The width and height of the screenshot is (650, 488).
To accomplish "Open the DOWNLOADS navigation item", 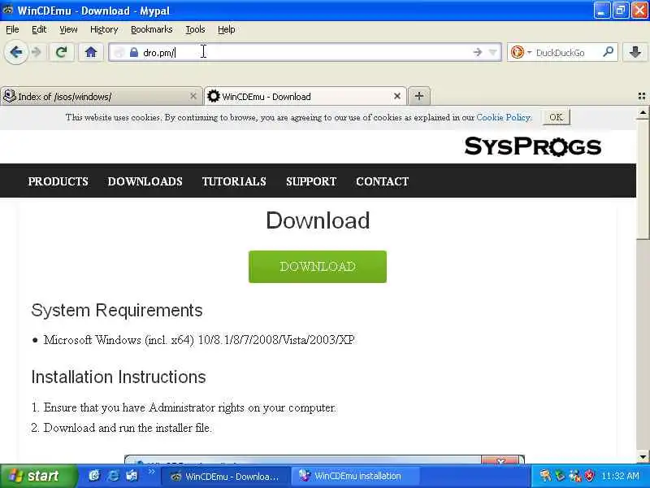I will point(145,181).
